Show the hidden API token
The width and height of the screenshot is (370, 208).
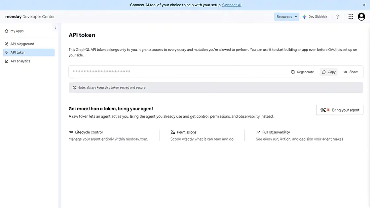(x=351, y=72)
